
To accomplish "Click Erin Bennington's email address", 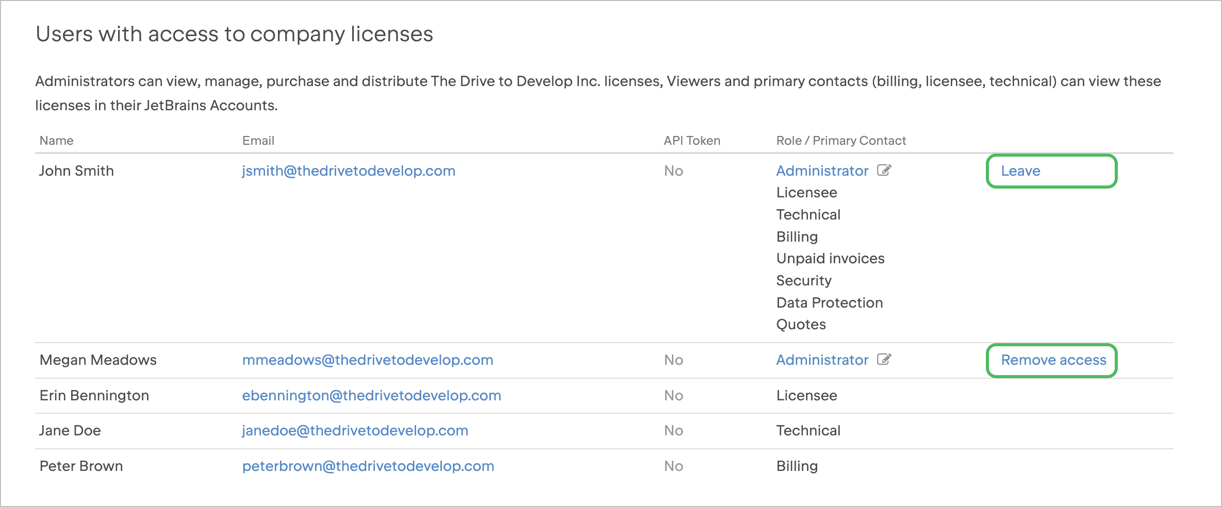I will [x=371, y=396].
